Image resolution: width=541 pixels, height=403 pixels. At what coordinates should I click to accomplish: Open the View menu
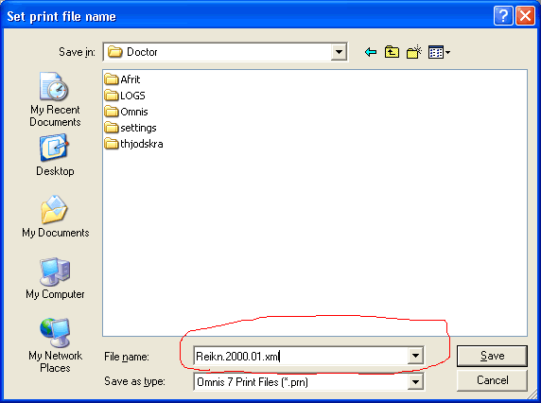pyautogui.click(x=439, y=52)
